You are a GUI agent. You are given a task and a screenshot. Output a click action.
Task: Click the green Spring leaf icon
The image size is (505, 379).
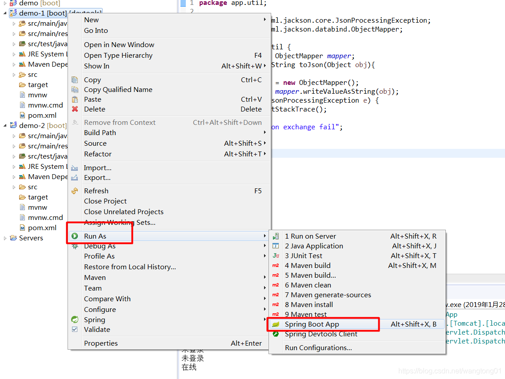(x=75, y=319)
